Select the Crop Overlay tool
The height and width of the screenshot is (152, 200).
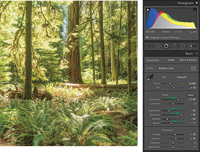point(150,46)
